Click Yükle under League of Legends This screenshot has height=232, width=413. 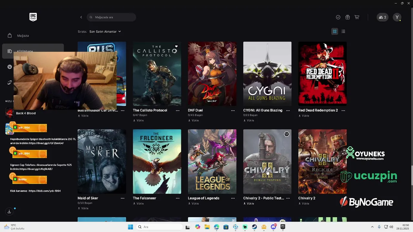click(194, 204)
